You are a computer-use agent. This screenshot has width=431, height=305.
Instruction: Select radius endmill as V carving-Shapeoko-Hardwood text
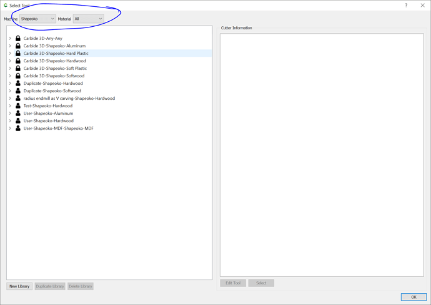69,98
